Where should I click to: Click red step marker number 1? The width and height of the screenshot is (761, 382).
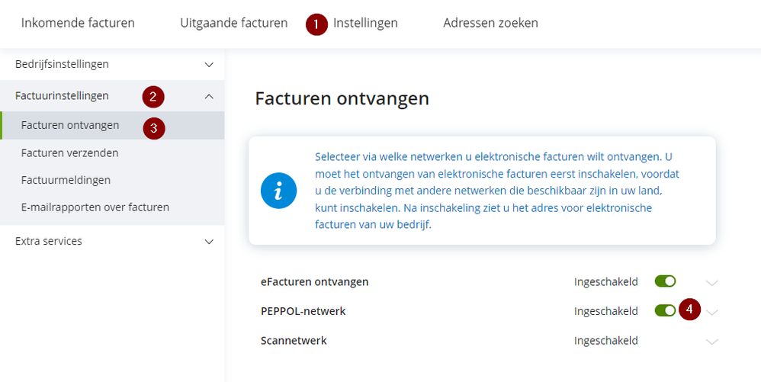(x=316, y=24)
